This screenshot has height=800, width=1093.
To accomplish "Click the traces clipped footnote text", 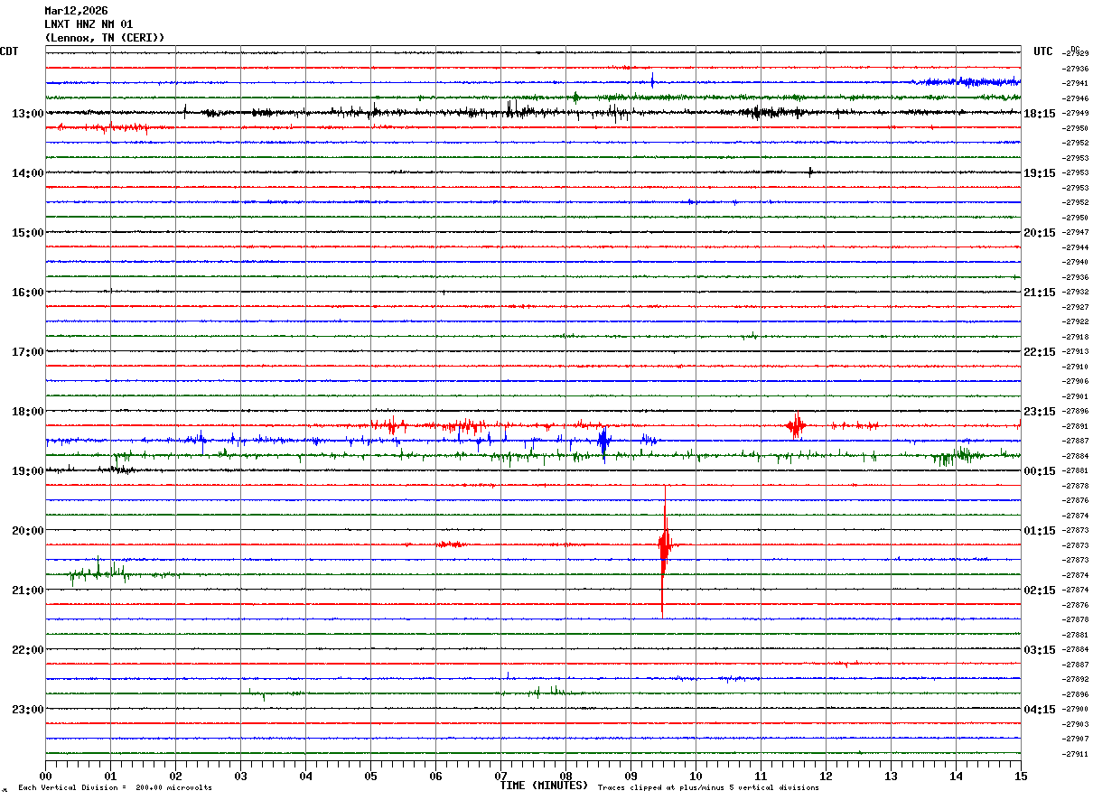I will [708, 788].
